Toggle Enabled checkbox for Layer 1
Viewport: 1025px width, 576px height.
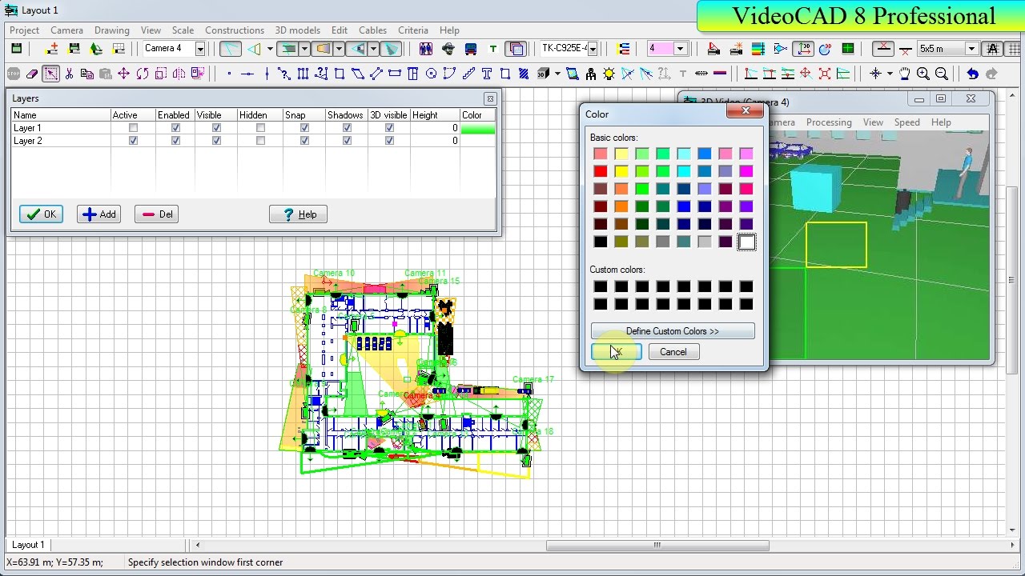click(175, 128)
